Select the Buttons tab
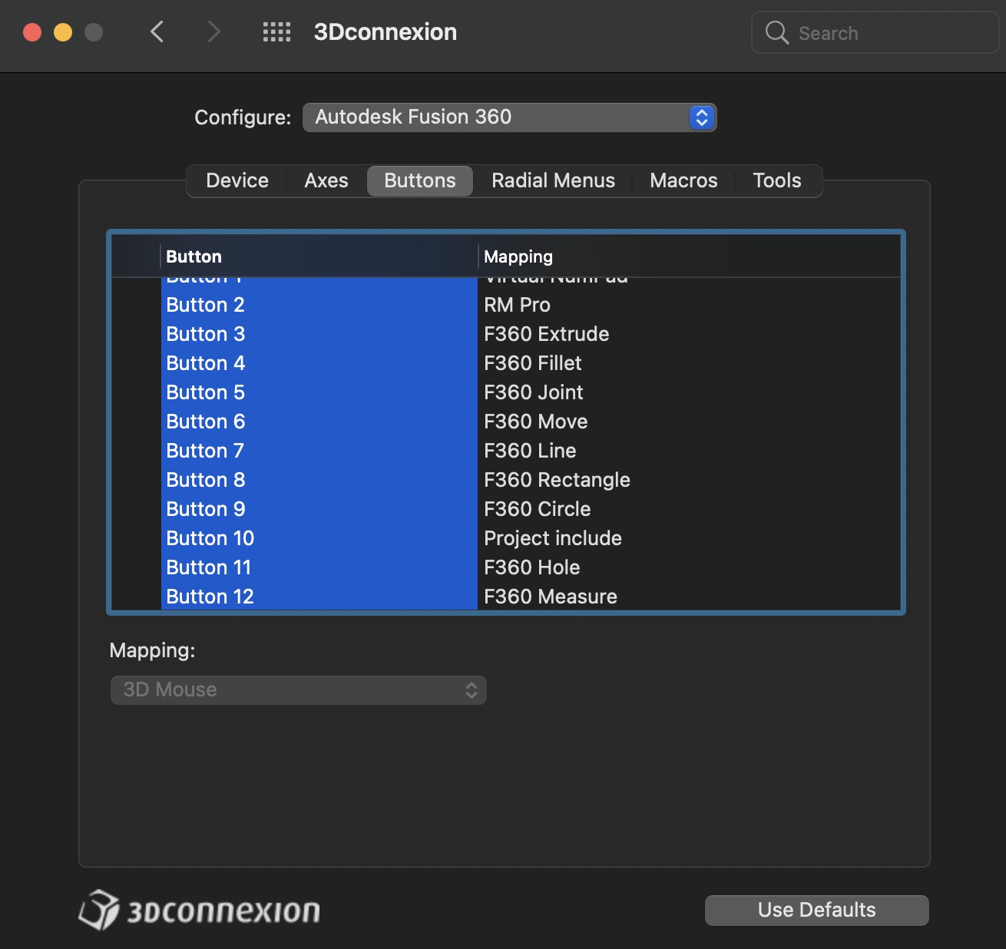The height and width of the screenshot is (949, 1006). tap(420, 180)
